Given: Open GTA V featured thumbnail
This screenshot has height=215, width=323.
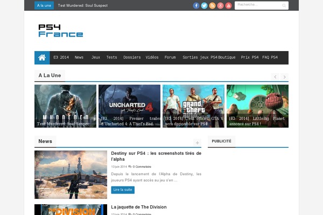Looking at the screenshot, I should click(x=193, y=106).
